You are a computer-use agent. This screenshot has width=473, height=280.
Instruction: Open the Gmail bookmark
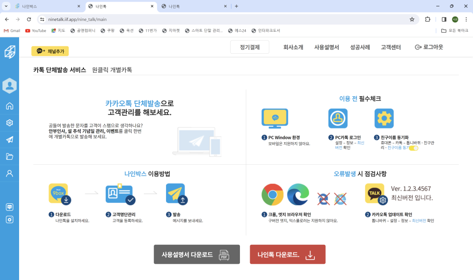[x=12, y=30]
